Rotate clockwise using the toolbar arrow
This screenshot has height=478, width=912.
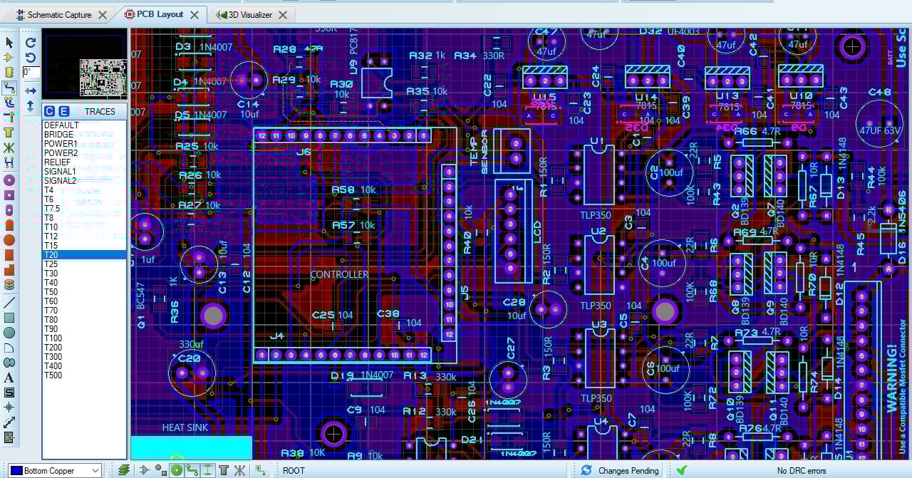point(31,43)
